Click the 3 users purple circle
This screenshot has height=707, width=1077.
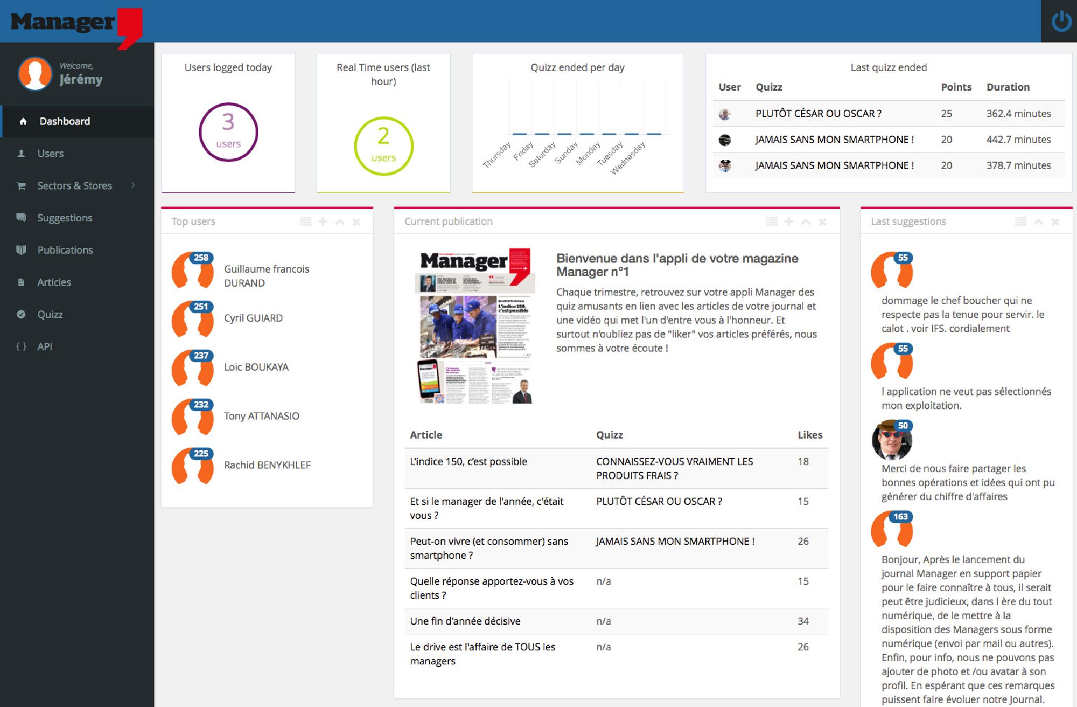point(228,132)
